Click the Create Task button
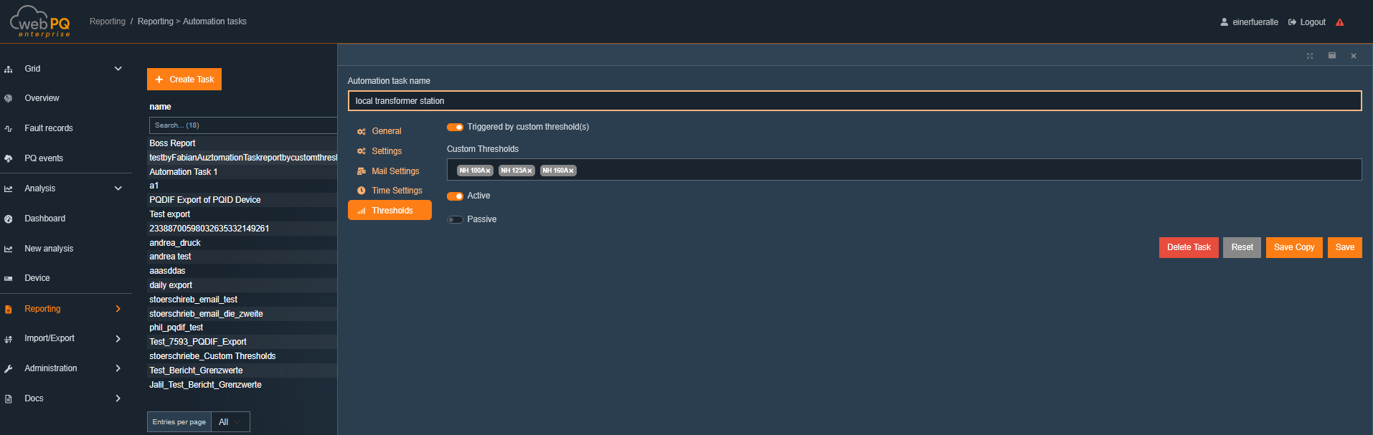The width and height of the screenshot is (1373, 435). coord(184,80)
